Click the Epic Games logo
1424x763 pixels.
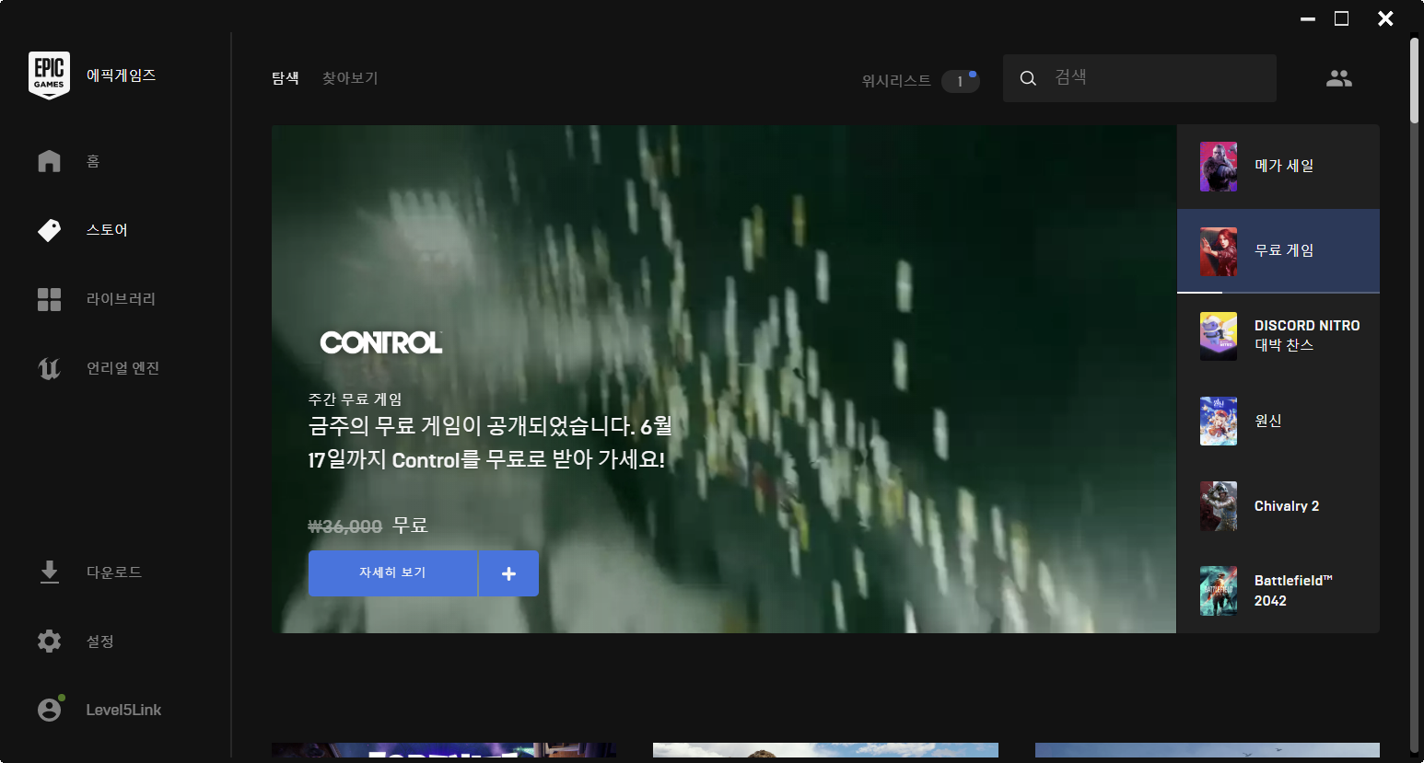pyautogui.click(x=49, y=75)
